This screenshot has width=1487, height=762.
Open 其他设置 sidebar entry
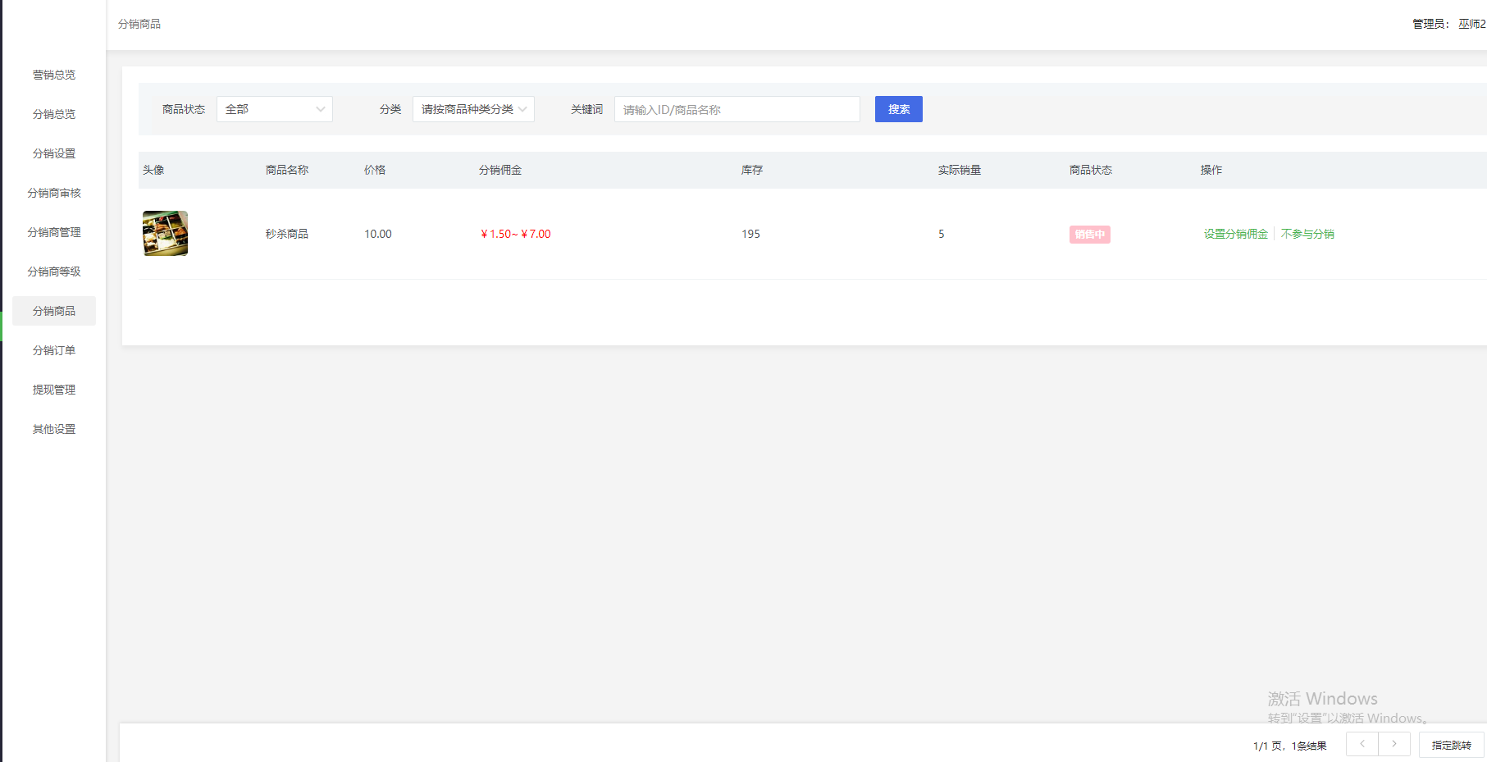[54, 429]
